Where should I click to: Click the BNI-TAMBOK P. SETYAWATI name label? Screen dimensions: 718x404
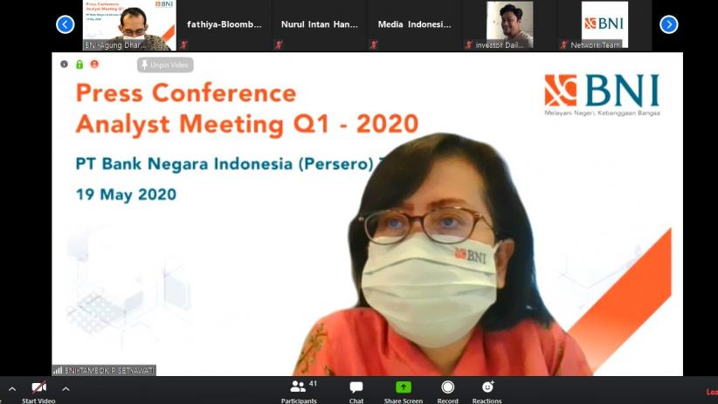point(109,371)
